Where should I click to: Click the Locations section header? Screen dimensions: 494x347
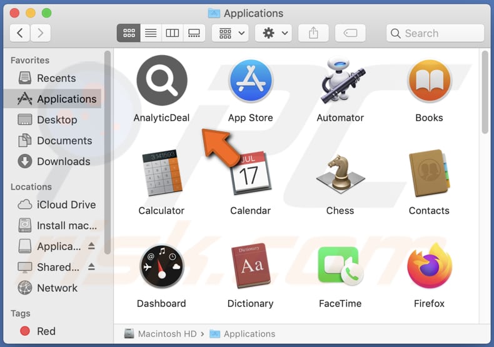click(31, 187)
